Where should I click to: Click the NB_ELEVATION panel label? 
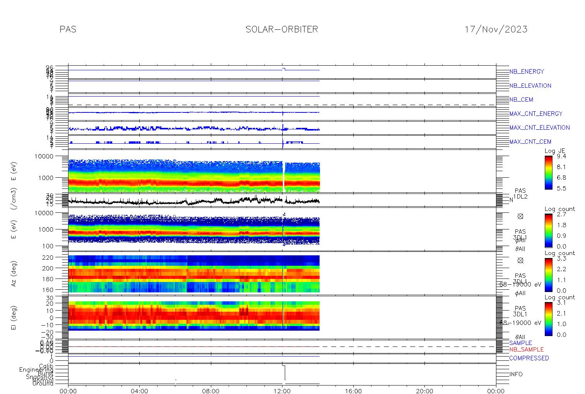tap(530, 86)
